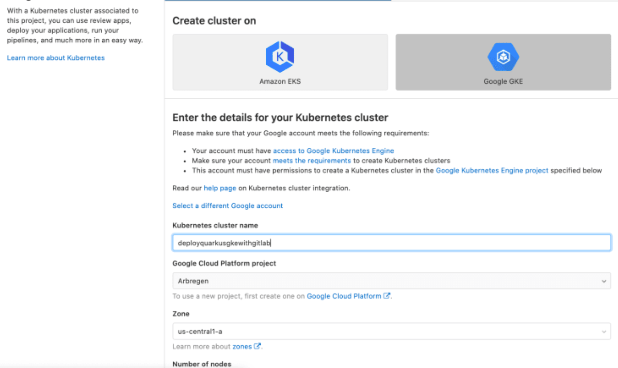Focus the Kubernetes cluster name field
This screenshot has height=368, width=618.
(x=391, y=243)
